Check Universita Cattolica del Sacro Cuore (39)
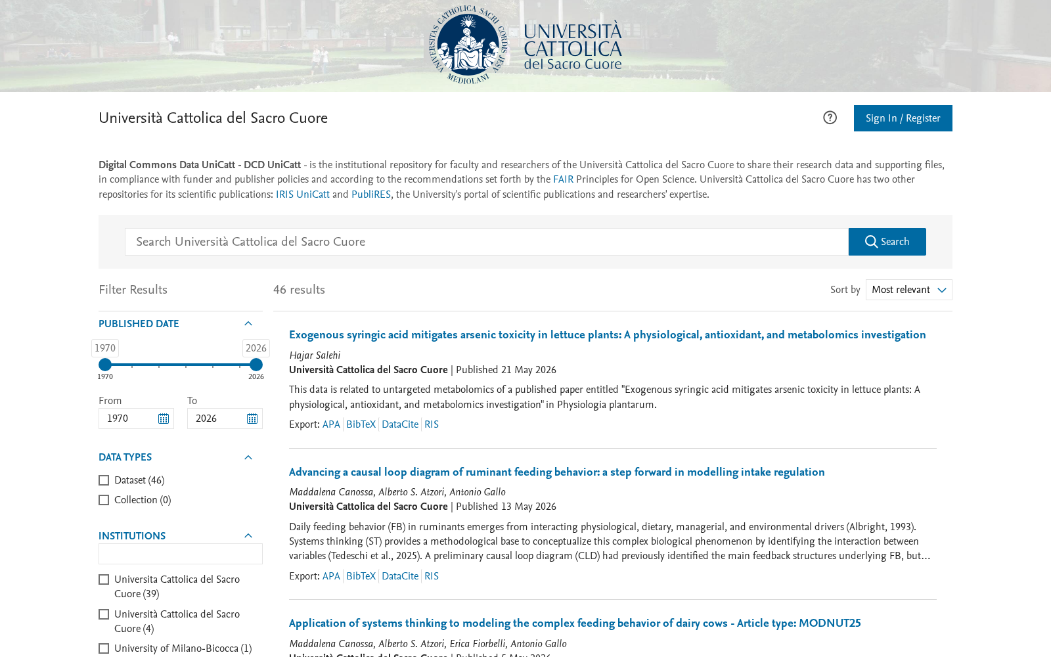 point(104,579)
